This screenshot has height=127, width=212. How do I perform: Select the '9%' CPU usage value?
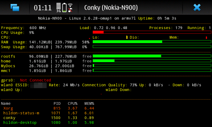tap(32, 33)
